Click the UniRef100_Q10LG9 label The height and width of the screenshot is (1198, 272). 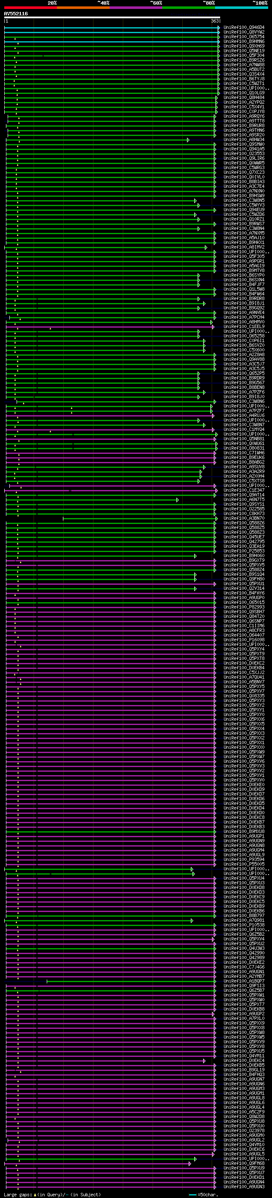click(244, 93)
